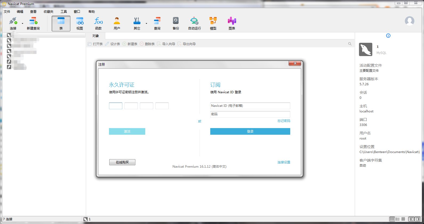Select the 对象 tab
424x224 pixels.
coord(96,36)
